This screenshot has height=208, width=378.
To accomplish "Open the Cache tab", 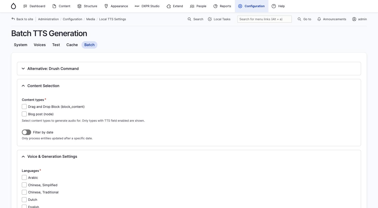I will point(72,45).
